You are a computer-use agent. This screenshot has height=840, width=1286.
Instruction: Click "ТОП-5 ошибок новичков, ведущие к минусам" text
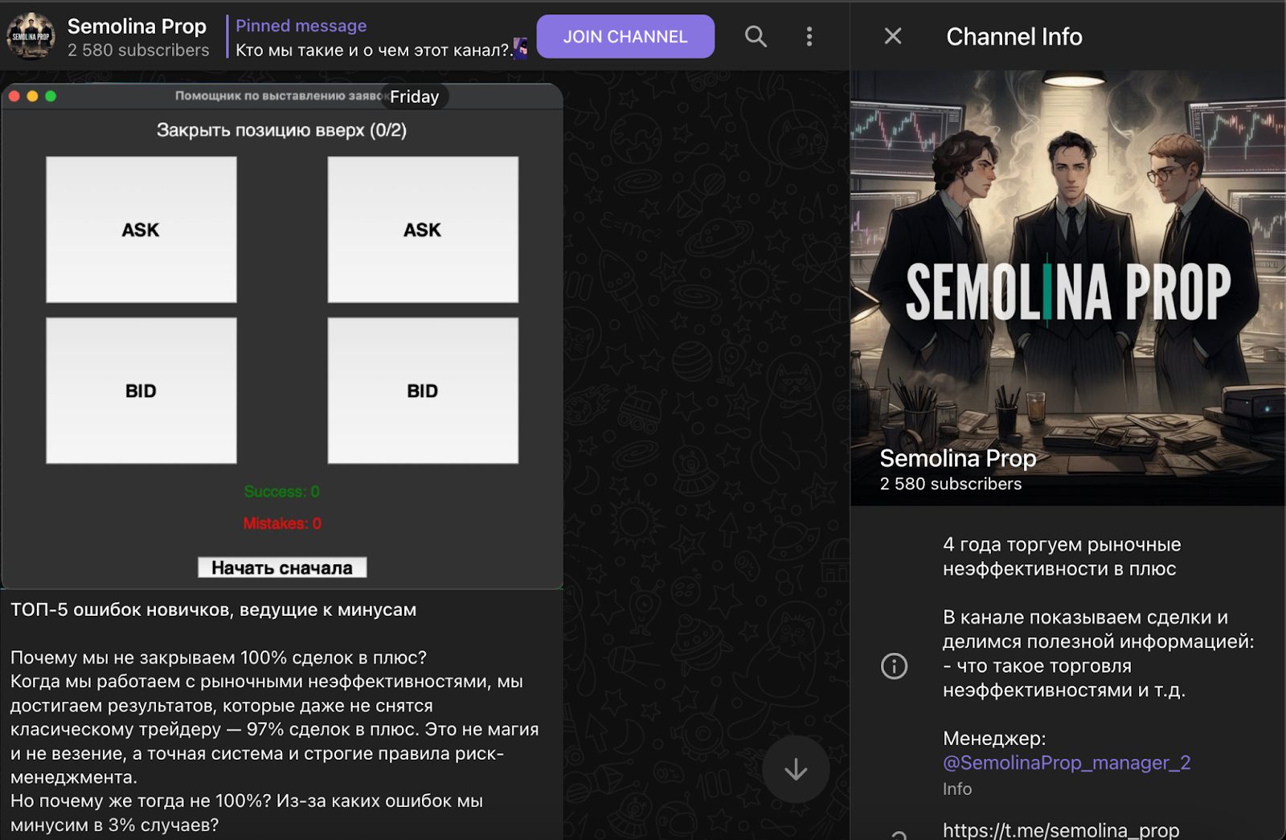click(x=214, y=609)
